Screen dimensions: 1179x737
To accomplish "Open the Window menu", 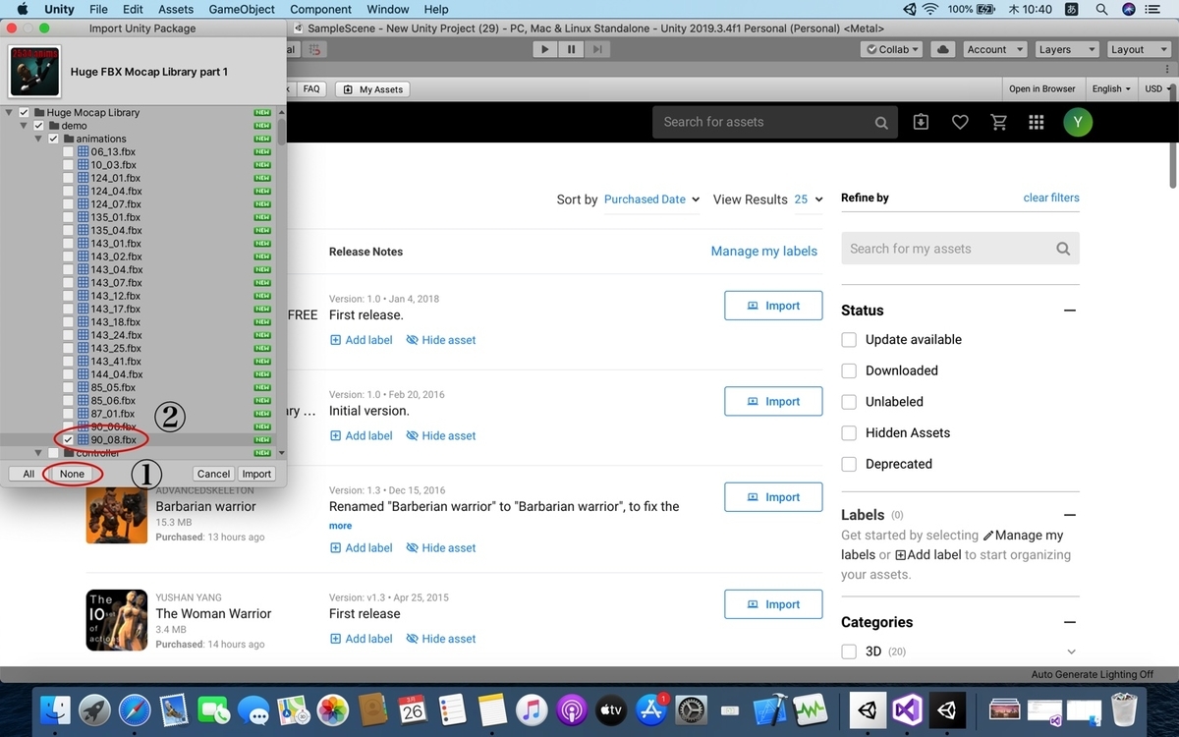I will point(388,9).
